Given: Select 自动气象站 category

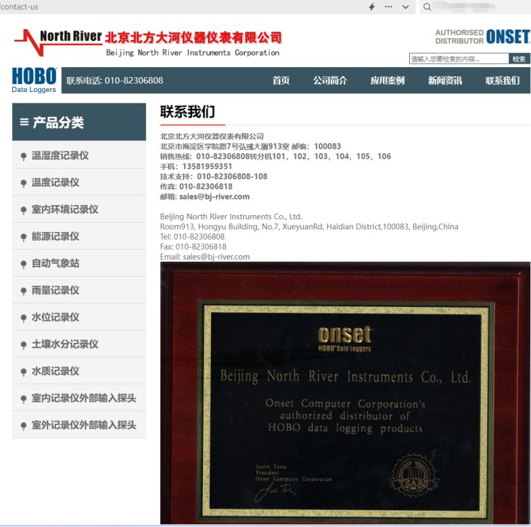Looking at the screenshot, I should coord(79,263).
